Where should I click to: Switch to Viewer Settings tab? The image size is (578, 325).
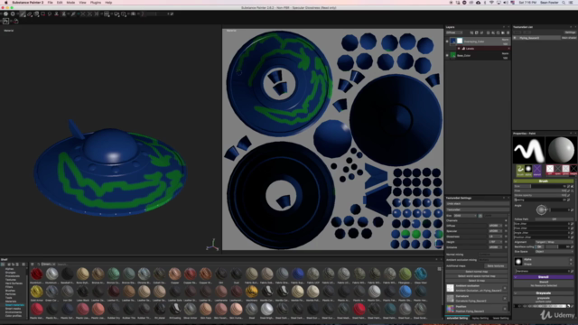tap(500, 318)
